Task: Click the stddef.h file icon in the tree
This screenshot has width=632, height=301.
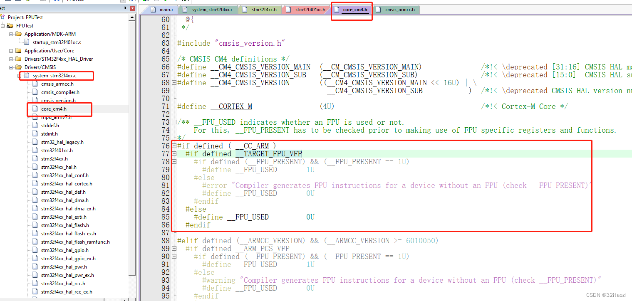Action: (35, 125)
